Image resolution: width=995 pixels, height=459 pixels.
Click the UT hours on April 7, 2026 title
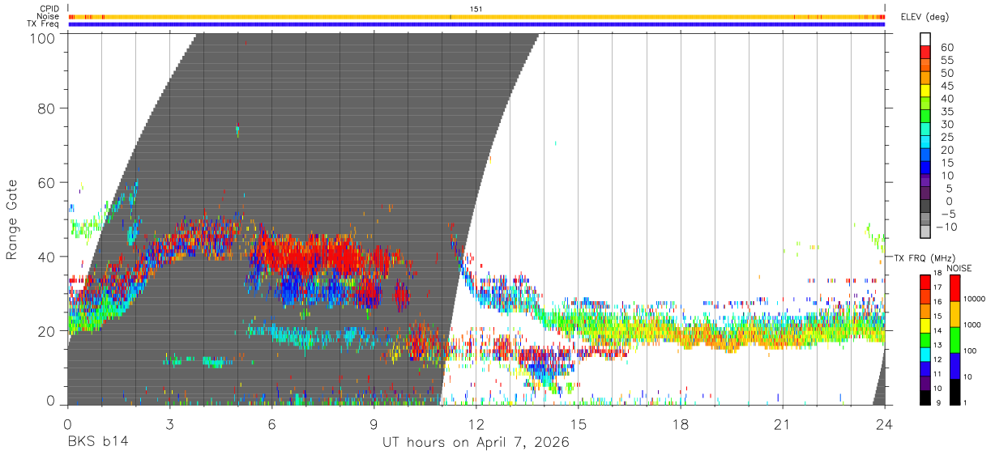coord(476,442)
